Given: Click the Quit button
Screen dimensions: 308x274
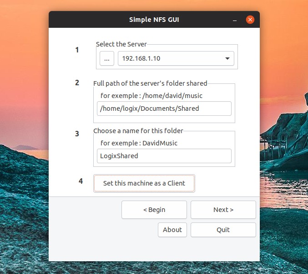Looking at the screenshot, I should (223, 230).
